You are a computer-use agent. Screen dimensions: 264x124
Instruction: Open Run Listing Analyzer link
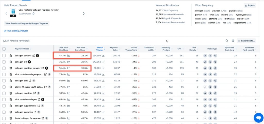16,31
